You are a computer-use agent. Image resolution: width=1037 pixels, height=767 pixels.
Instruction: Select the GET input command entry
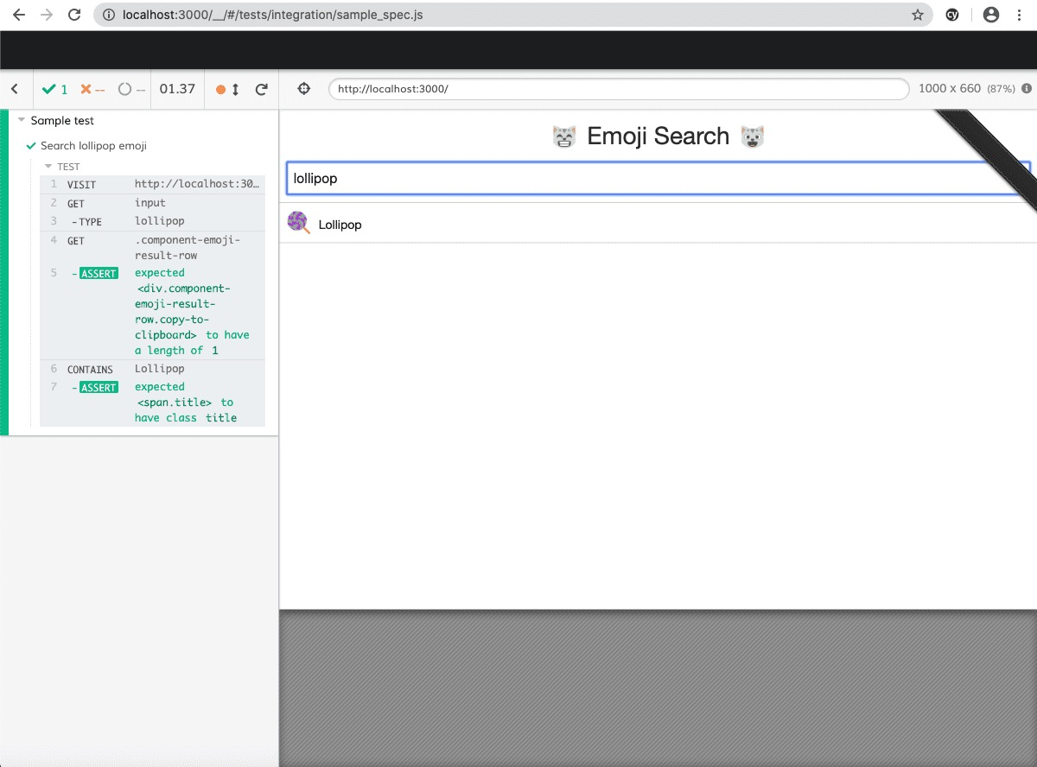(x=153, y=203)
